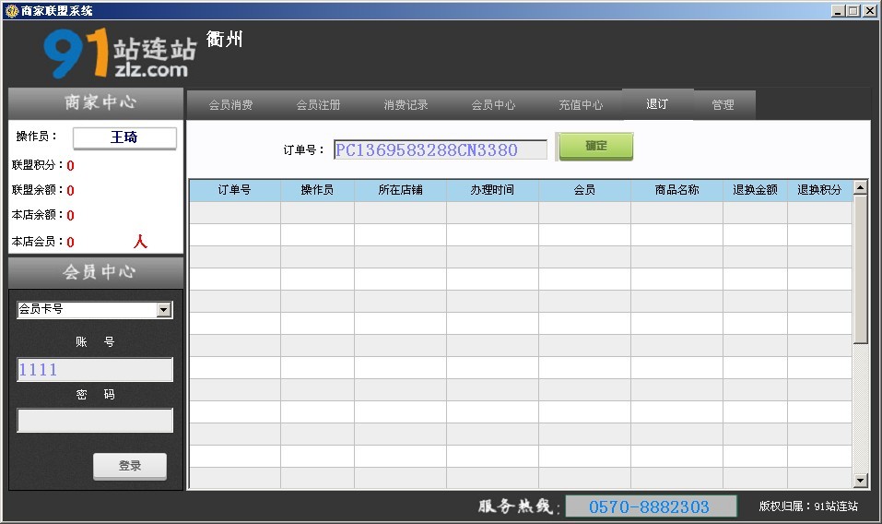Viewport: 882px width, 524px height.
Task: Open the 消费记录 tab
Action: pyautogui.click(x=406, y=105)
